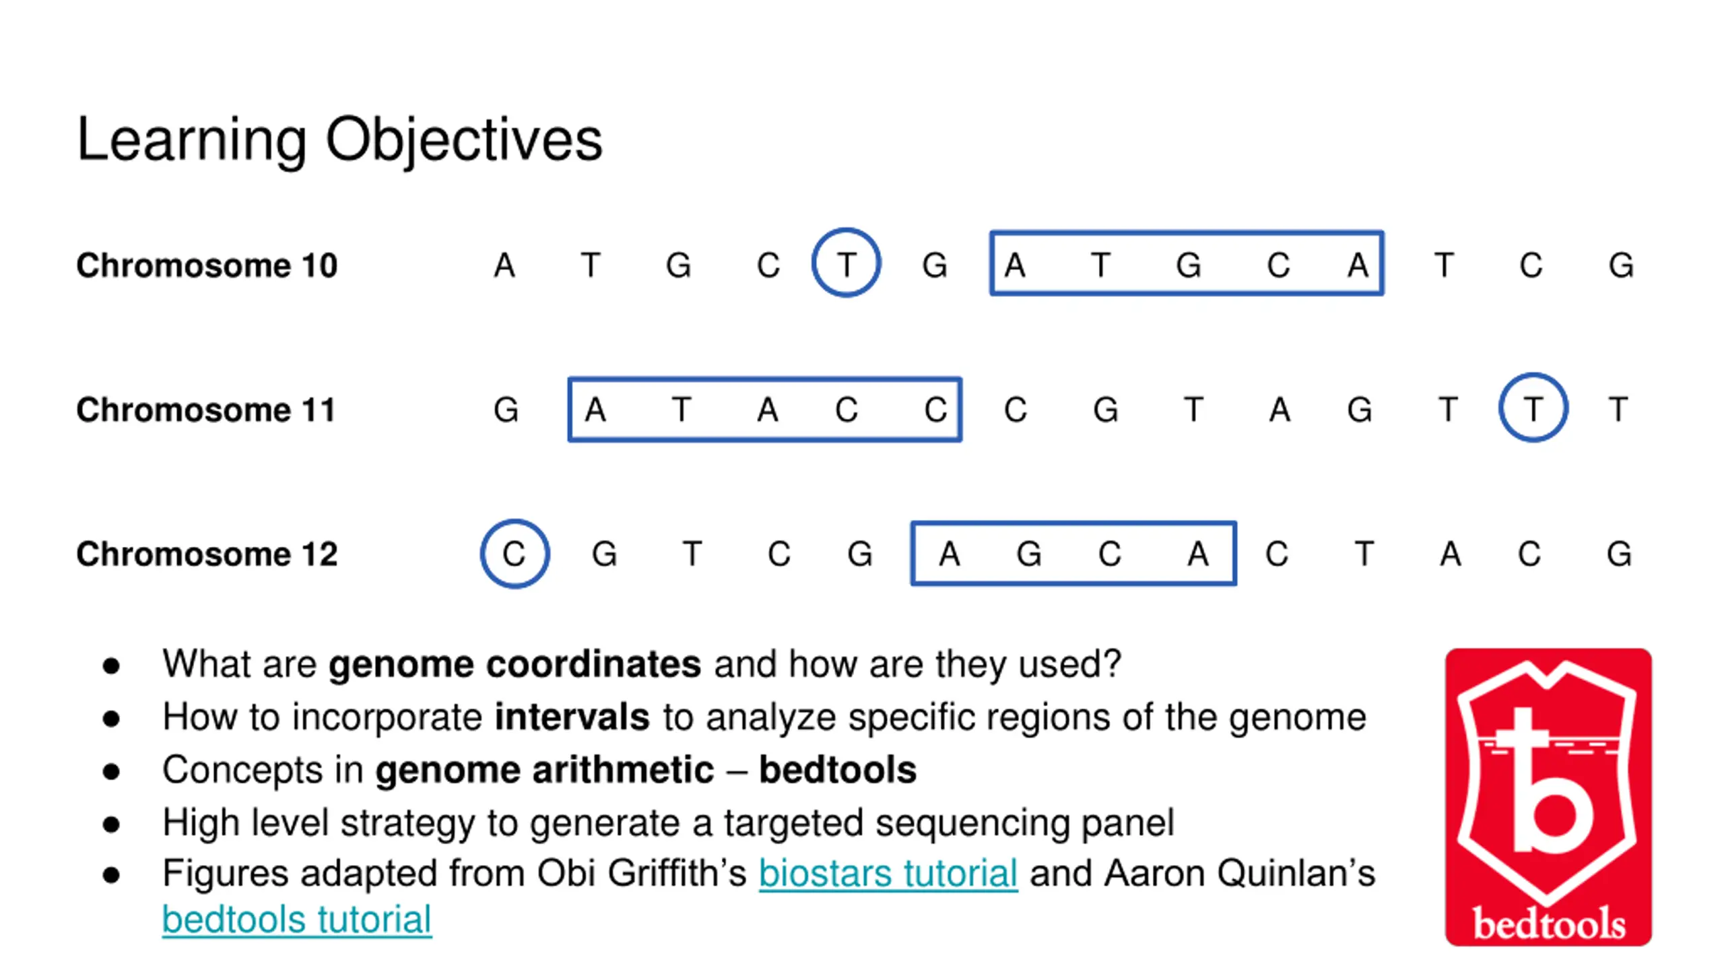
Task: Click the Chromosome 10 label
Action: click(207, 265)
